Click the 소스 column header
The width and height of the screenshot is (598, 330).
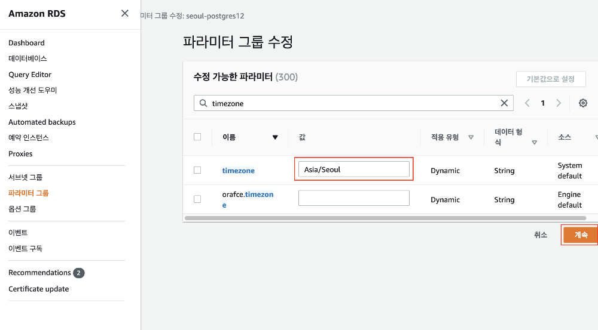(x=565, y=137)
